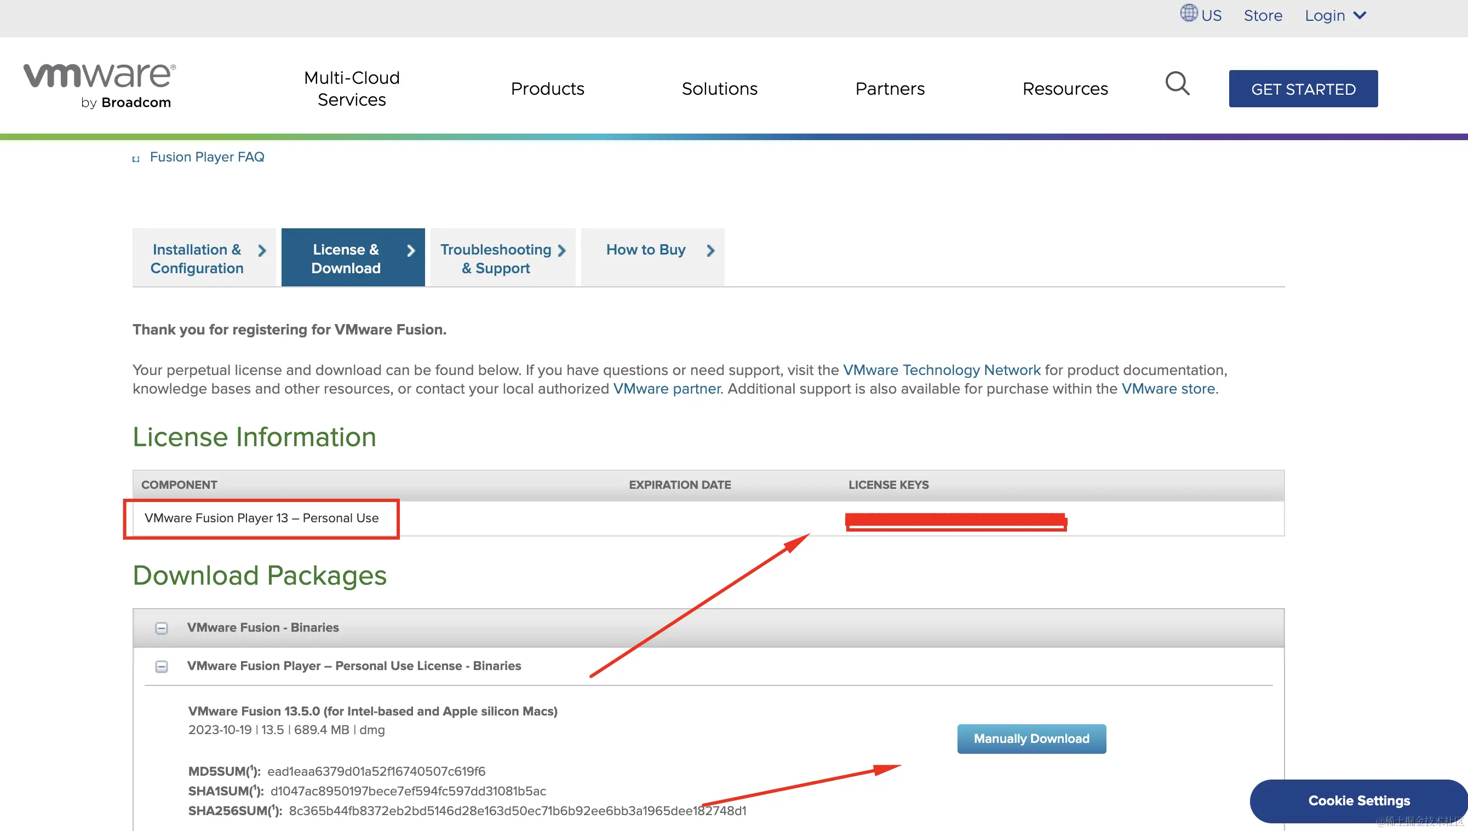
Task: Click VMware Fusion Player 13 – Personal Use cell
Action: tap(261, 518)
